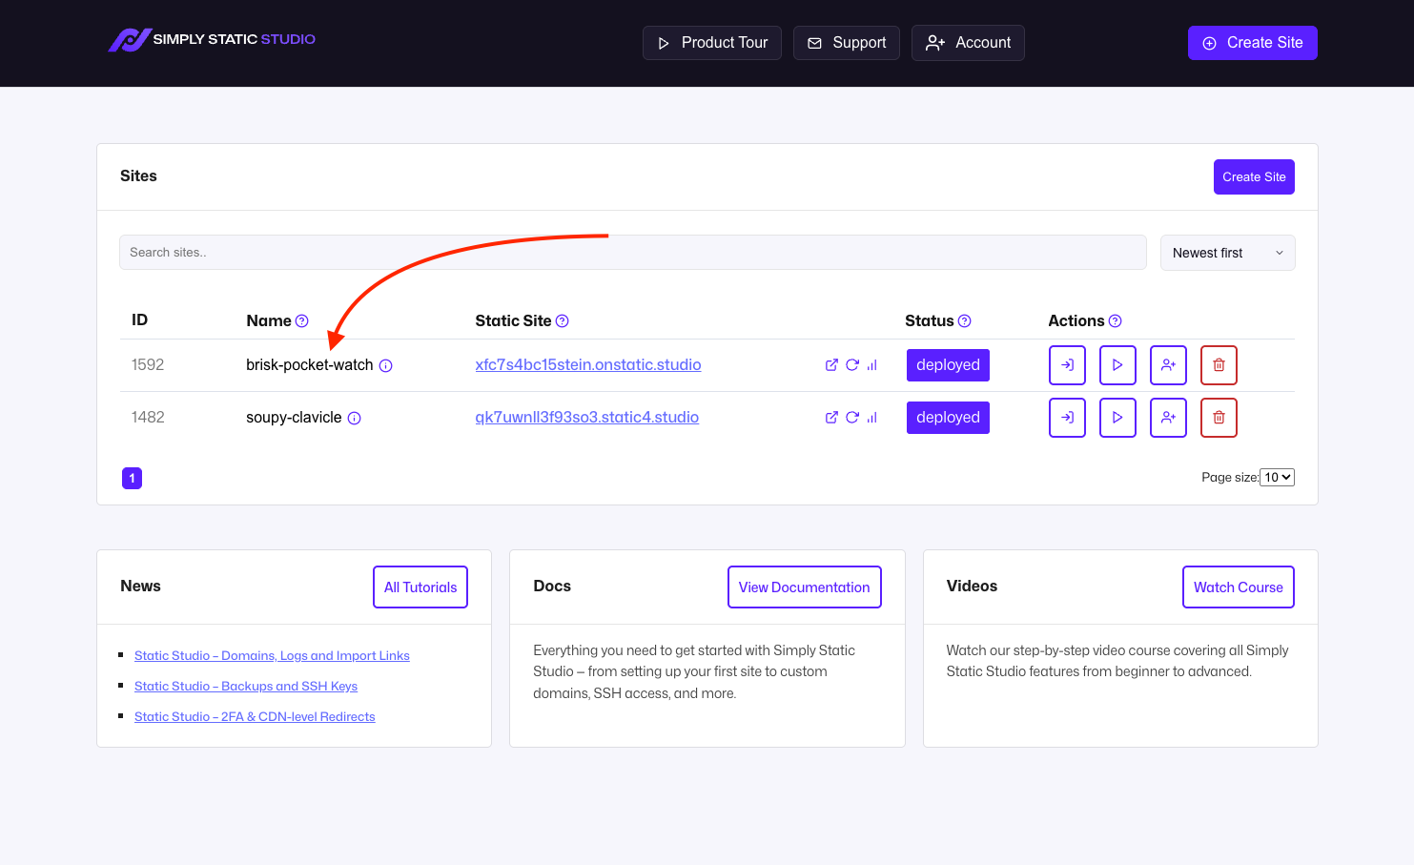Click View Documentation
This screenshot has height=865, width=1414.
coord(805,587)
